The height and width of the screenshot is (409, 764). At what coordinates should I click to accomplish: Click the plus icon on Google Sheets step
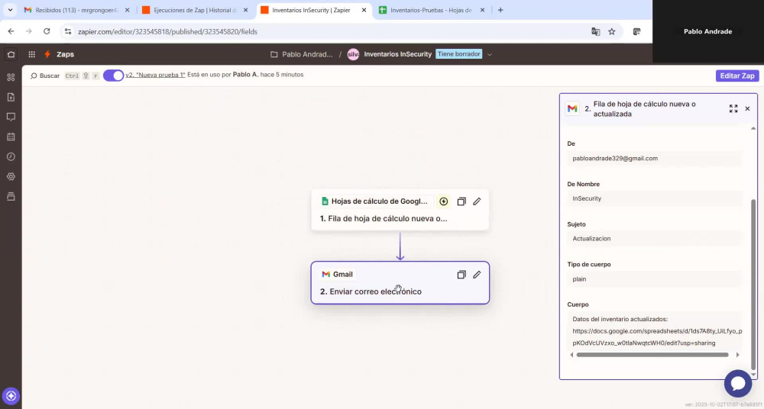click(x=443, y=201)
